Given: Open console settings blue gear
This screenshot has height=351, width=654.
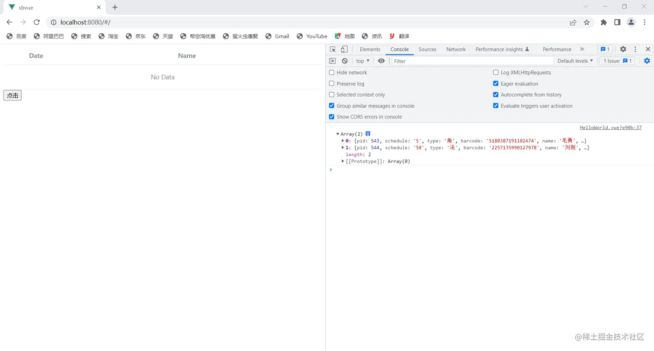Looking at the screenshot, I should [x=647, y=61].
